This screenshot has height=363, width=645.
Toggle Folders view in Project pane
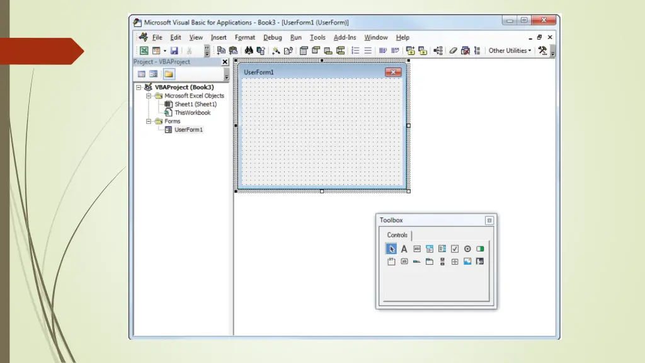click(x=169, y=74)
